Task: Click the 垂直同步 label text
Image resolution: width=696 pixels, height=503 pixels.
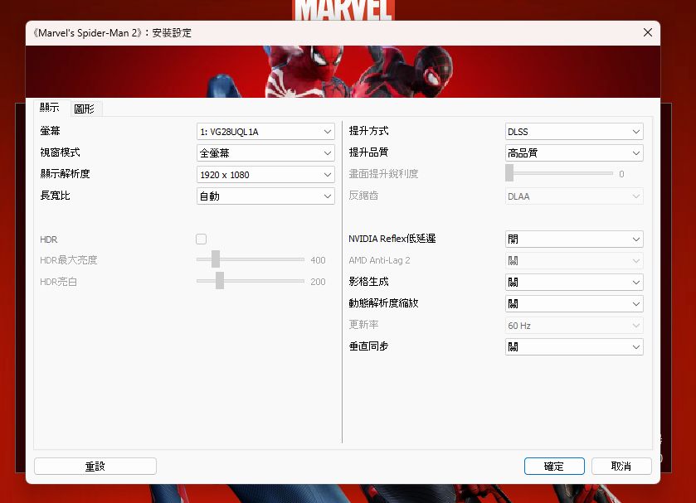Action: point(368,346)
